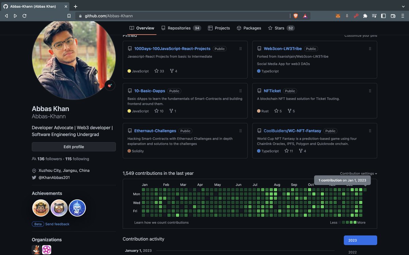Grab drag handle on Ethernaut-Challenges card
The height and width of the screenshot is (255, 409).
click(x=240, y=131)
